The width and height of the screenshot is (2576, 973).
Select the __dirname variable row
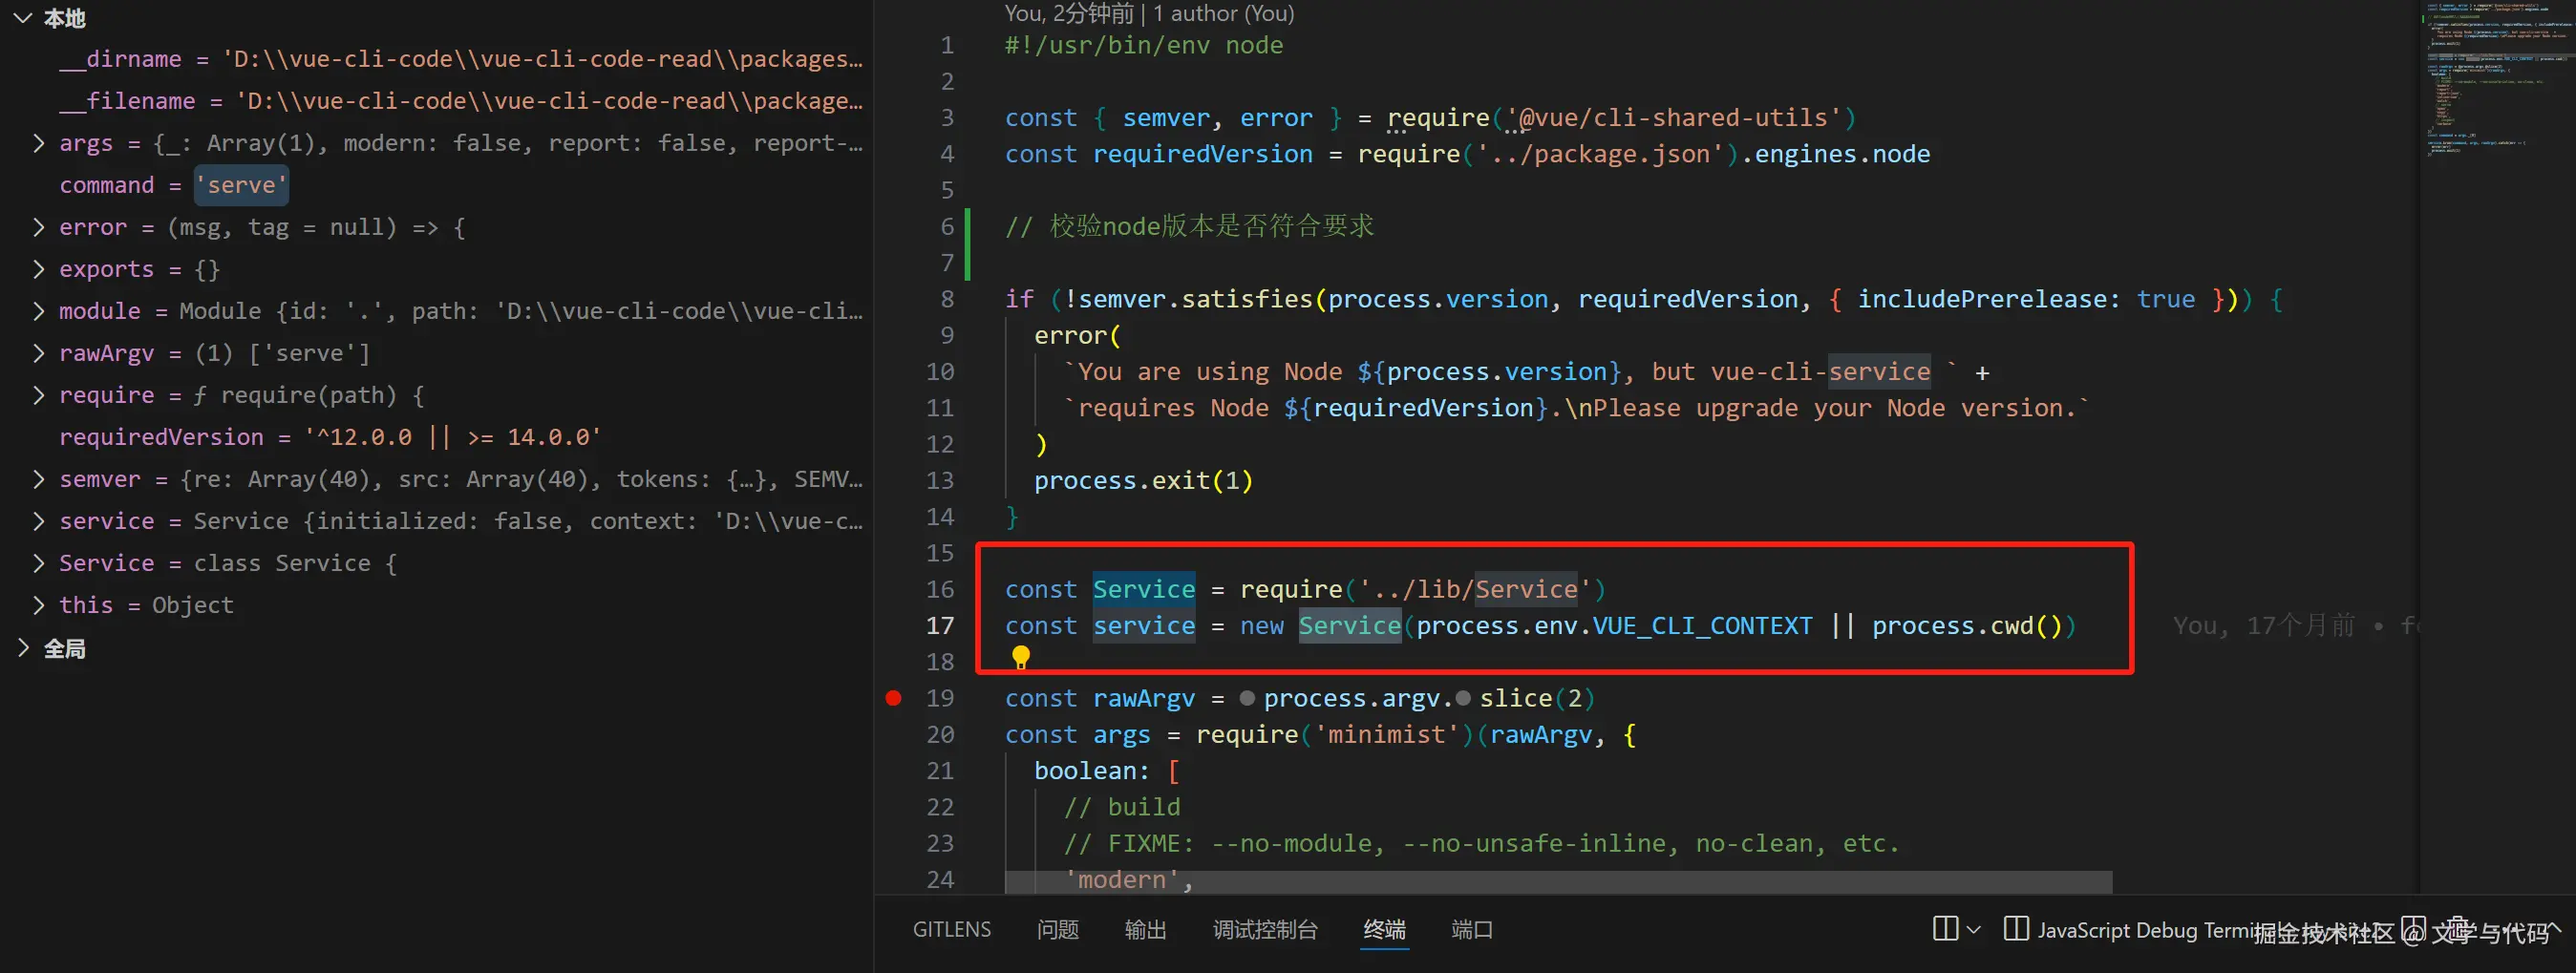(436, 59)
